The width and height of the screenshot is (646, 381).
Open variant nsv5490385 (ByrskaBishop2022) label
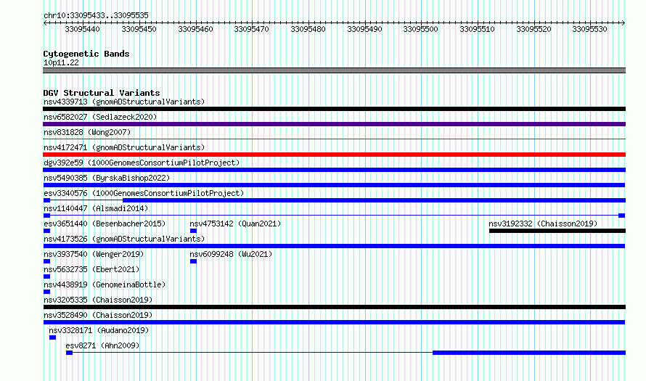point(107,178)
